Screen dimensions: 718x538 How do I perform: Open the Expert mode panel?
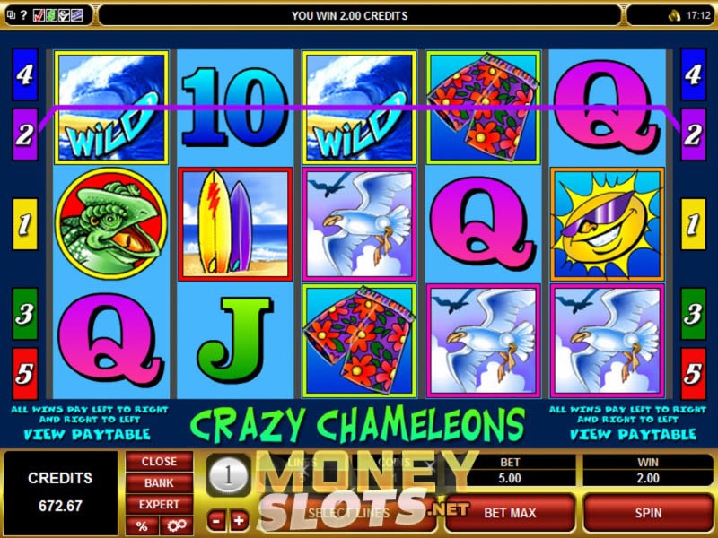click(x=159, y=504)
